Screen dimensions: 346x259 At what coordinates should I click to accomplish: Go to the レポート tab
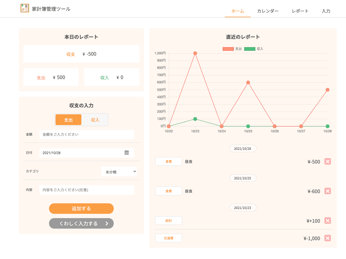pyautogui.click(x=300, y=11)
